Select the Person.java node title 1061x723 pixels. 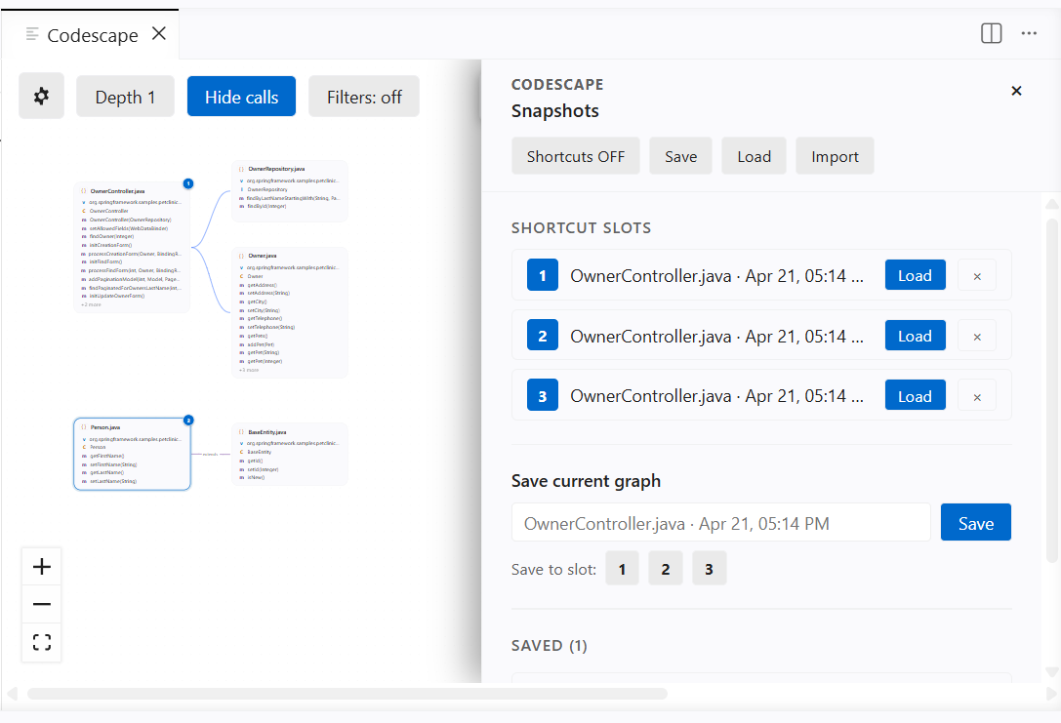[104, 427]
